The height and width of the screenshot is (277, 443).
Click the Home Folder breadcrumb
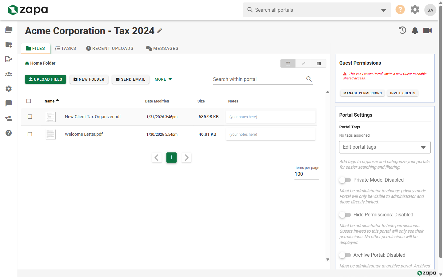click(x=40, y=63)
